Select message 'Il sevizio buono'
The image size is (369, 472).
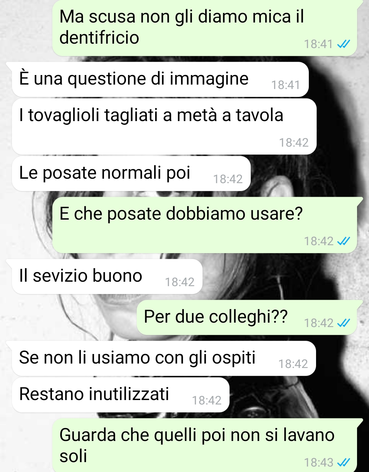click(107, 276)
